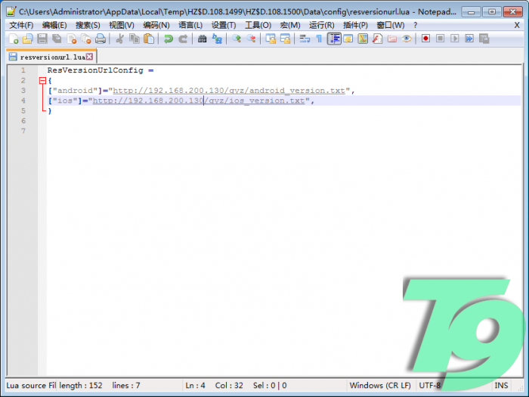This screenshot has height=397, width=529.
Task: Collapse the fold marker on line 2
Action: click(x=42, y=80)
